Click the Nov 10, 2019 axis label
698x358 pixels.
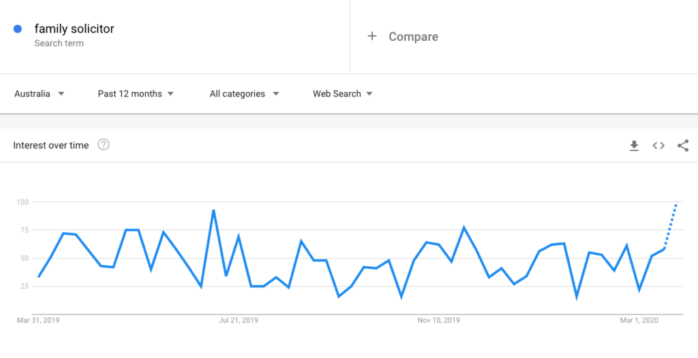click(439, 320)
